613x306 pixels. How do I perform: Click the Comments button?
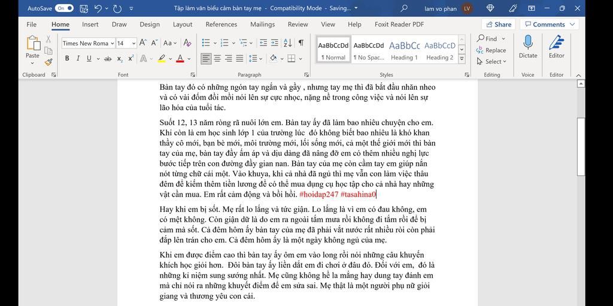coord(550,25)
